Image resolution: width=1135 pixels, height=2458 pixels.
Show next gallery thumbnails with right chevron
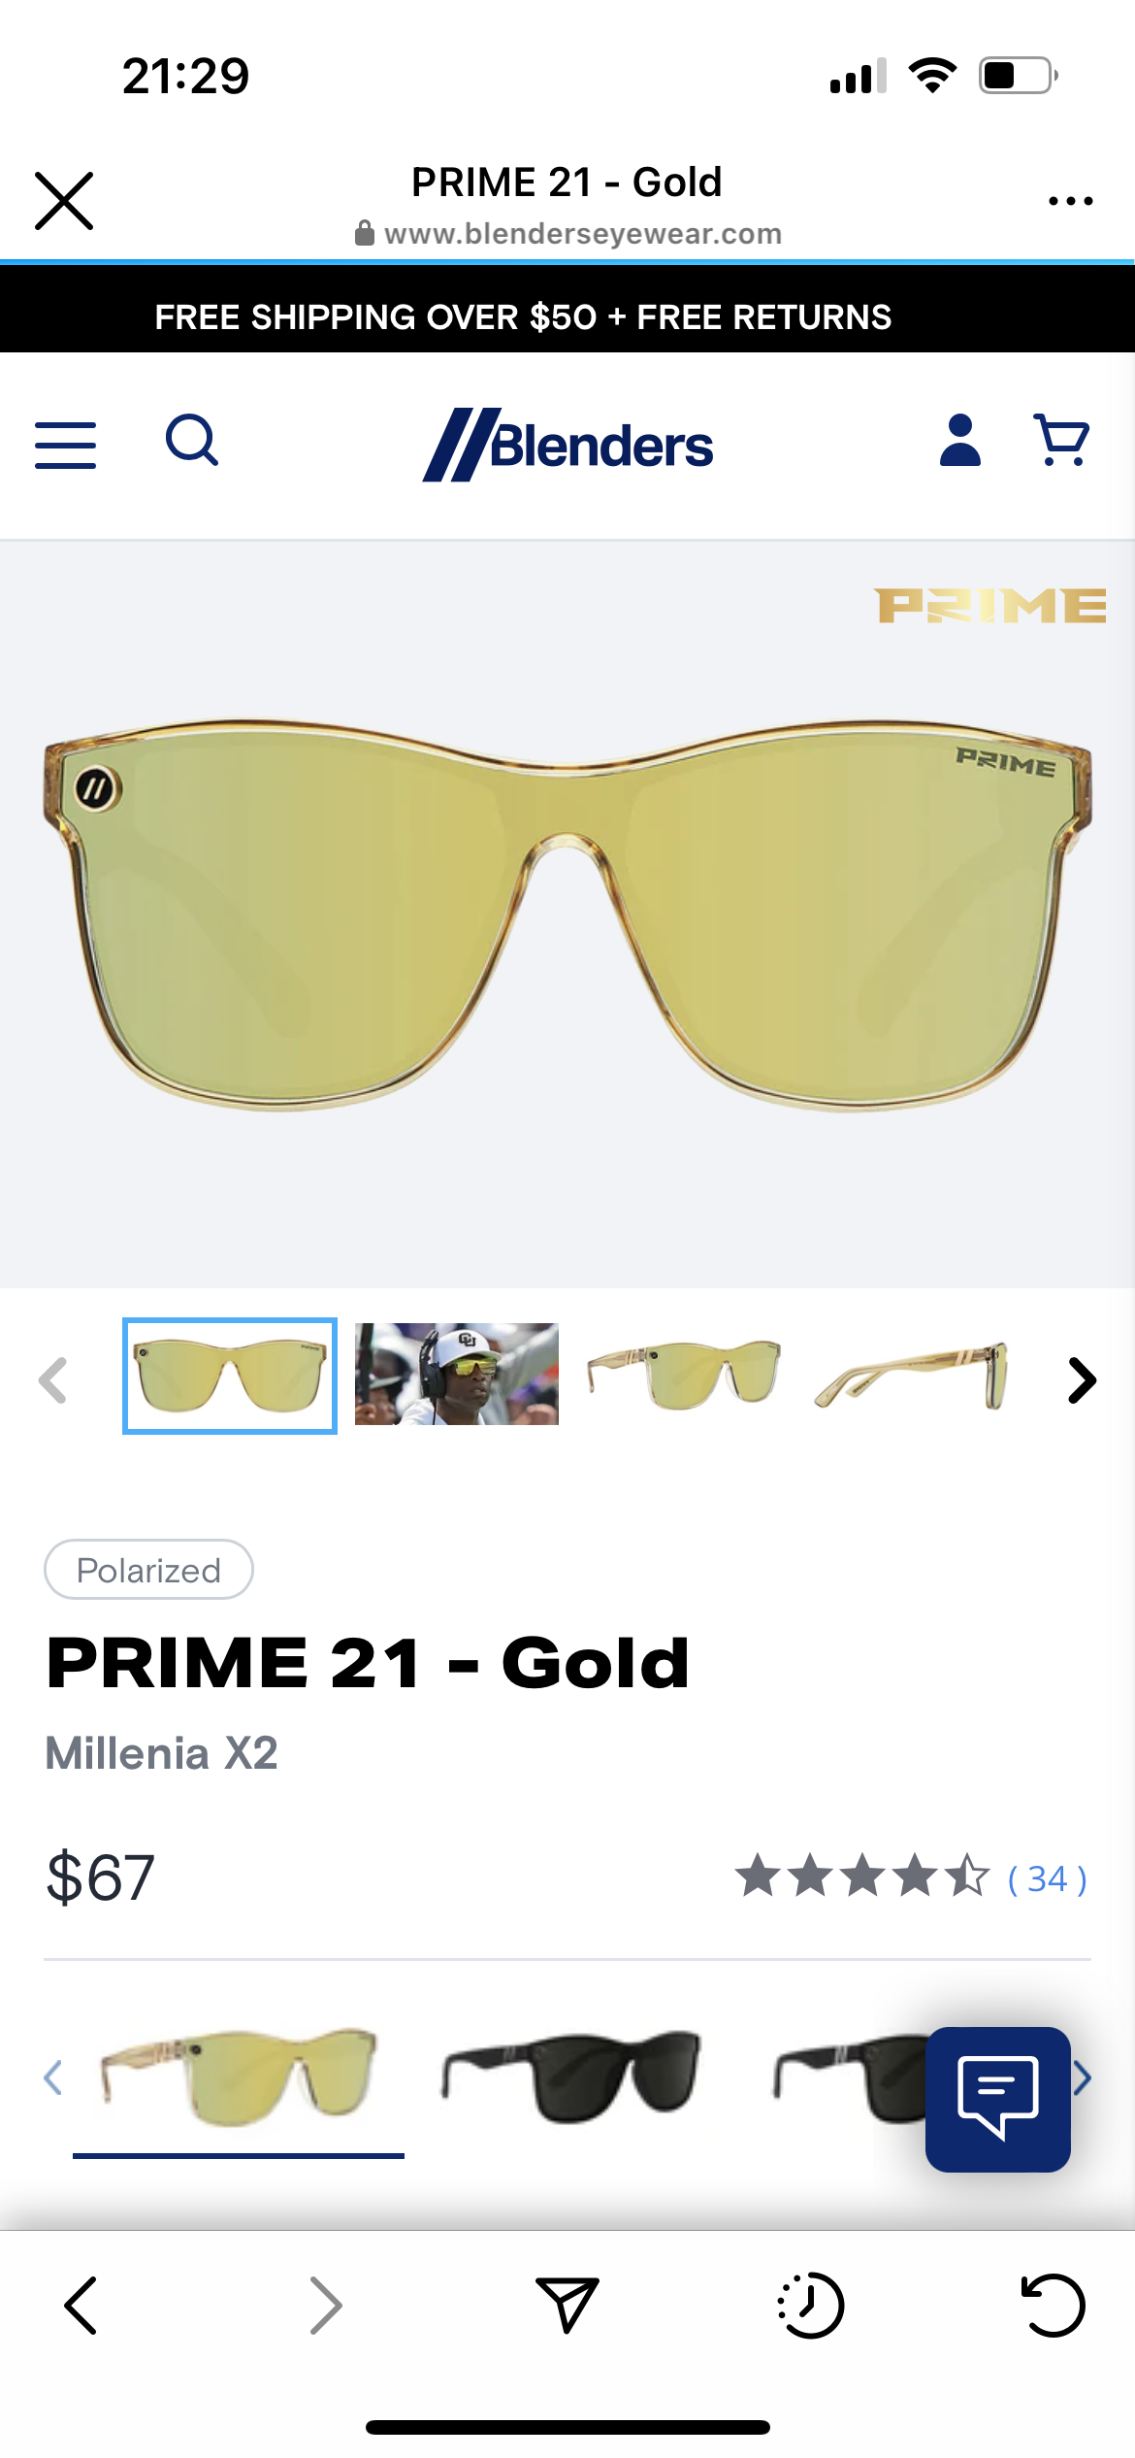pos(1082,1380)
